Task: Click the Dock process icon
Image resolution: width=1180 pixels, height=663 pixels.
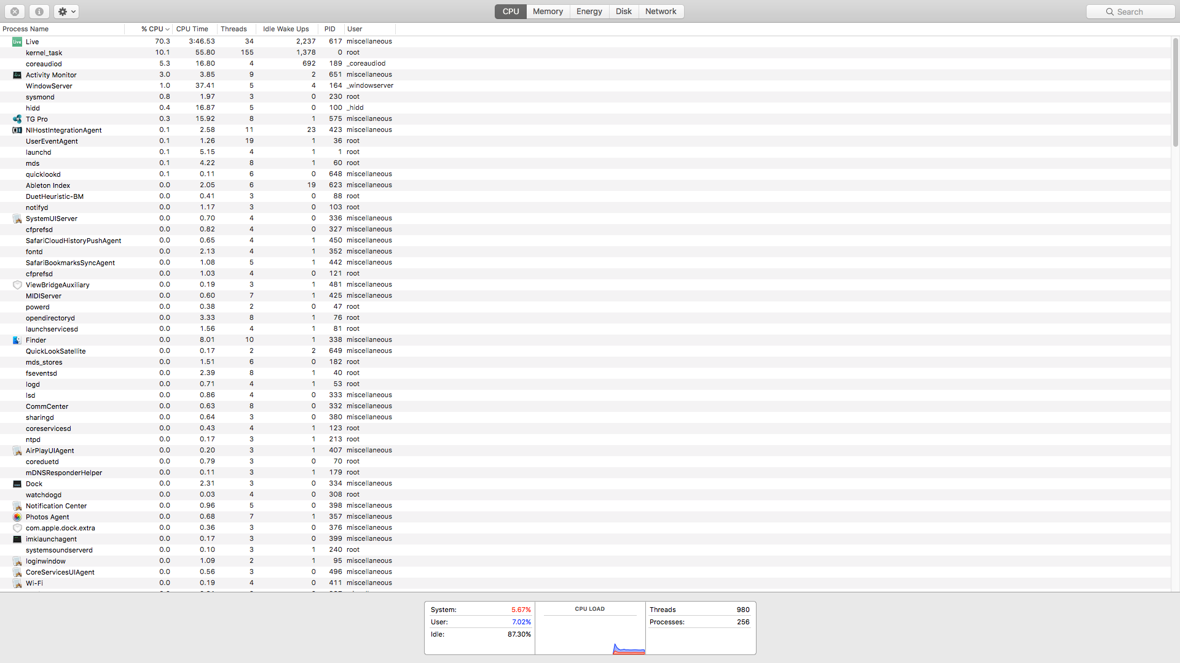Action: [x=17, y=484]
